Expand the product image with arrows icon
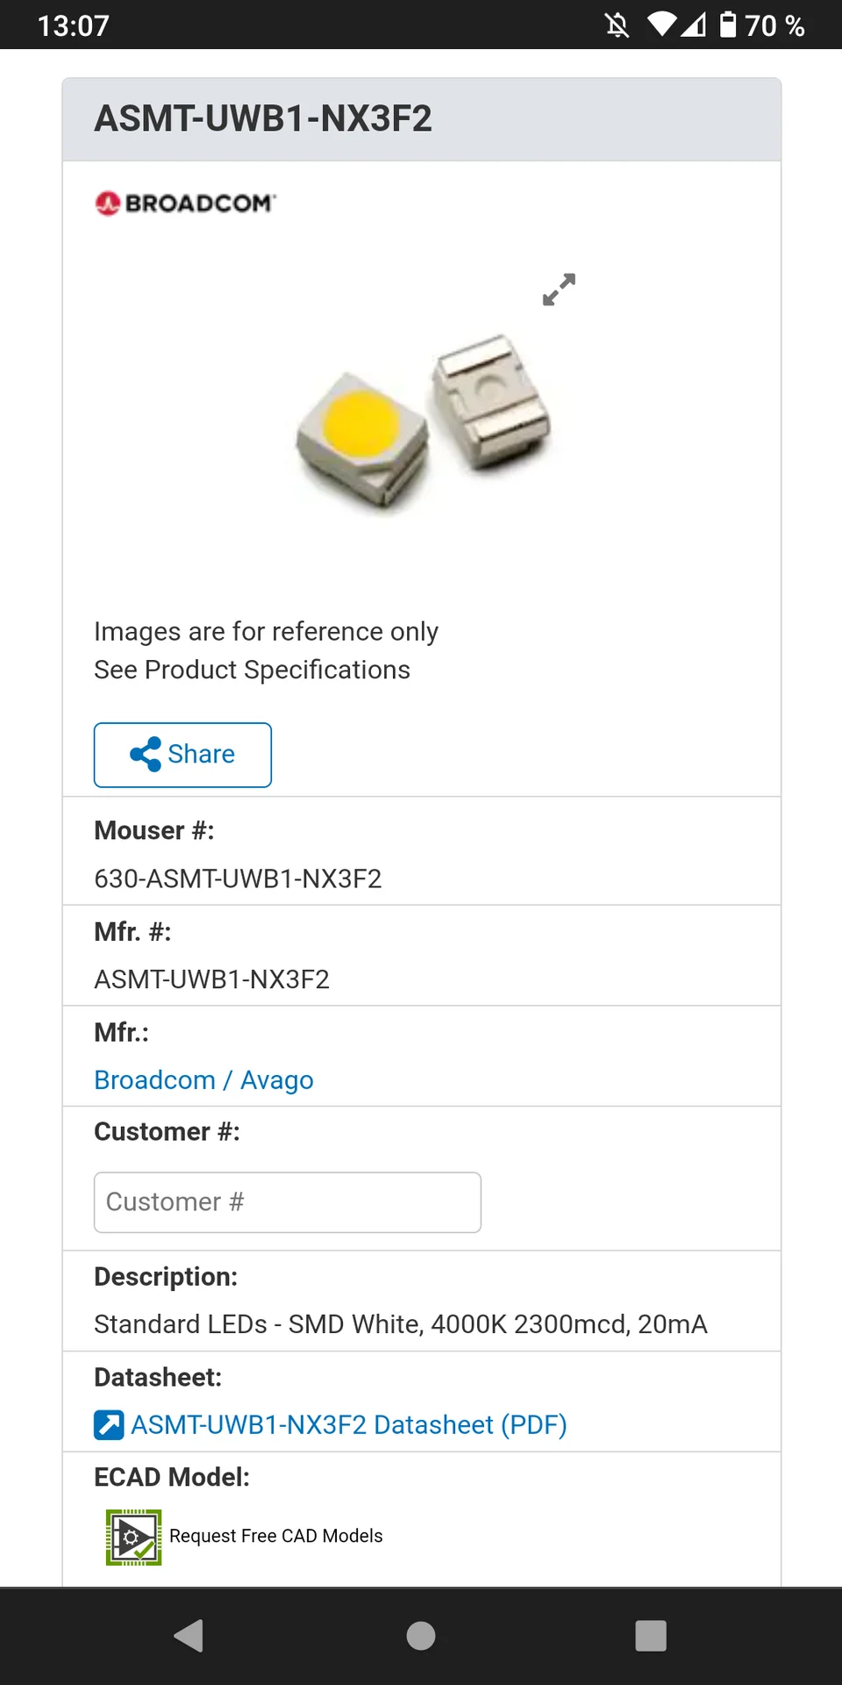The image size is (842, 1685). click(559, 290)
